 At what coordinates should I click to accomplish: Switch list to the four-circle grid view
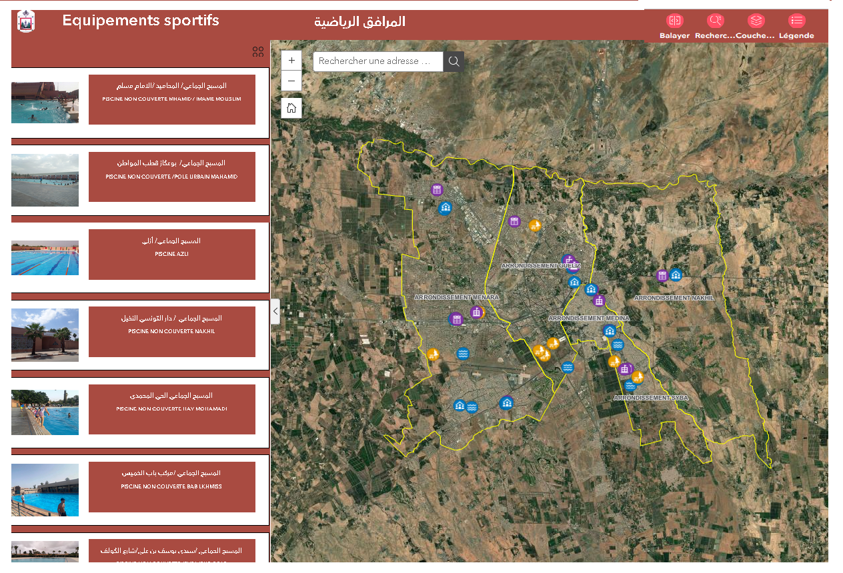pyautogui.click(x=258, y=52)
